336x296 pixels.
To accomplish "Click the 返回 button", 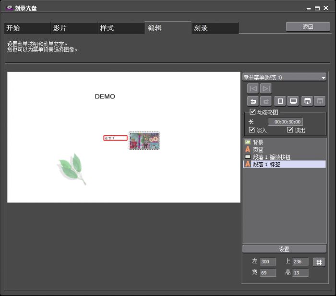I will [308, 27].
